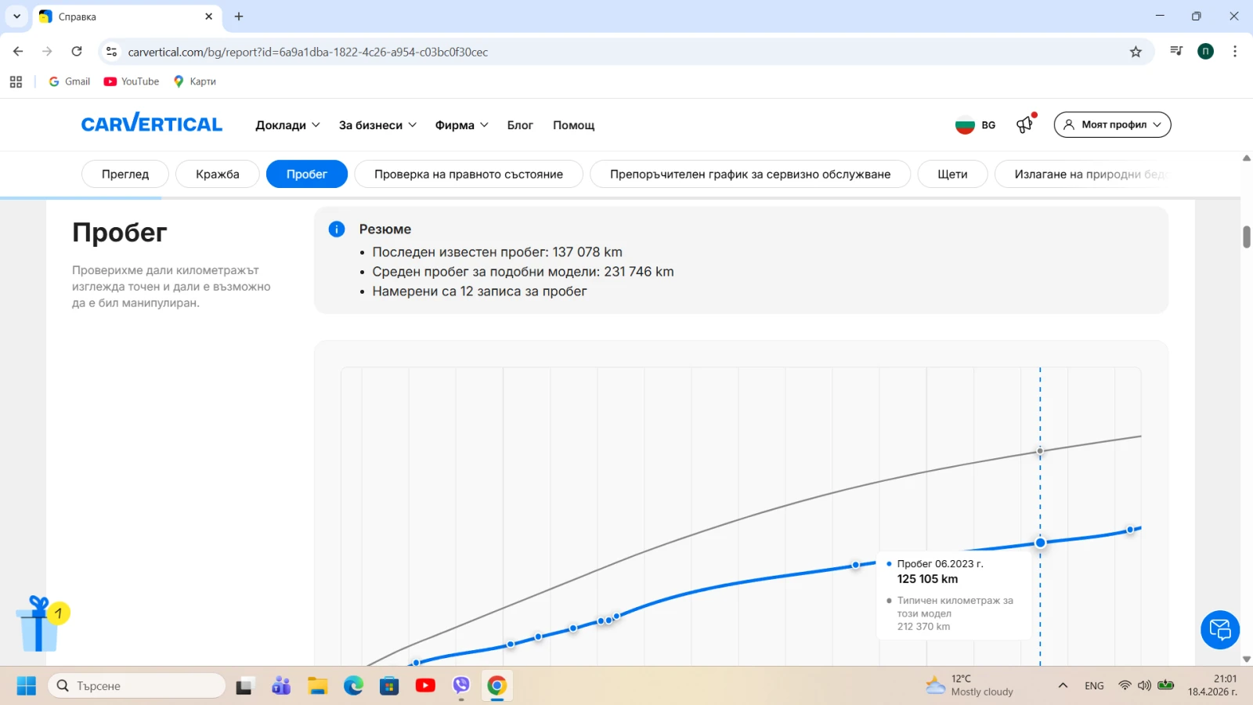Click the carVertical logo
The width and height of the screenshot is (1253, 705).
[x=151, y=124]
